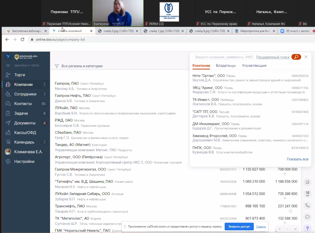
Task: Click the orange search magnifier button
Action: click(x=296, y=57)
